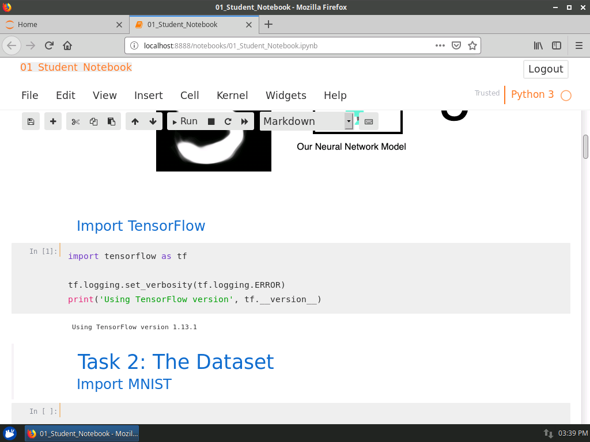Click the network status tray icon
Screen dimensions: 590x442
click(549, 433)
